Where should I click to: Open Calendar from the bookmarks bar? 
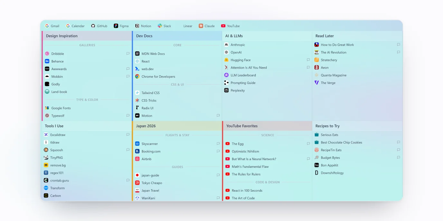pos(75,26)
